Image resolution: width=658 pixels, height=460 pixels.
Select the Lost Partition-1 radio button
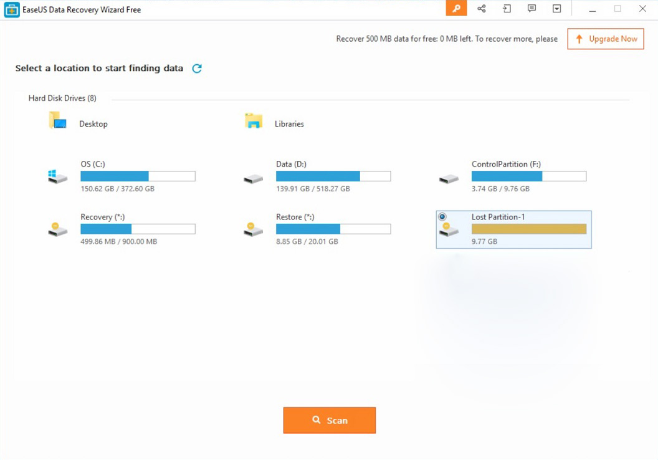coord(442,216)
